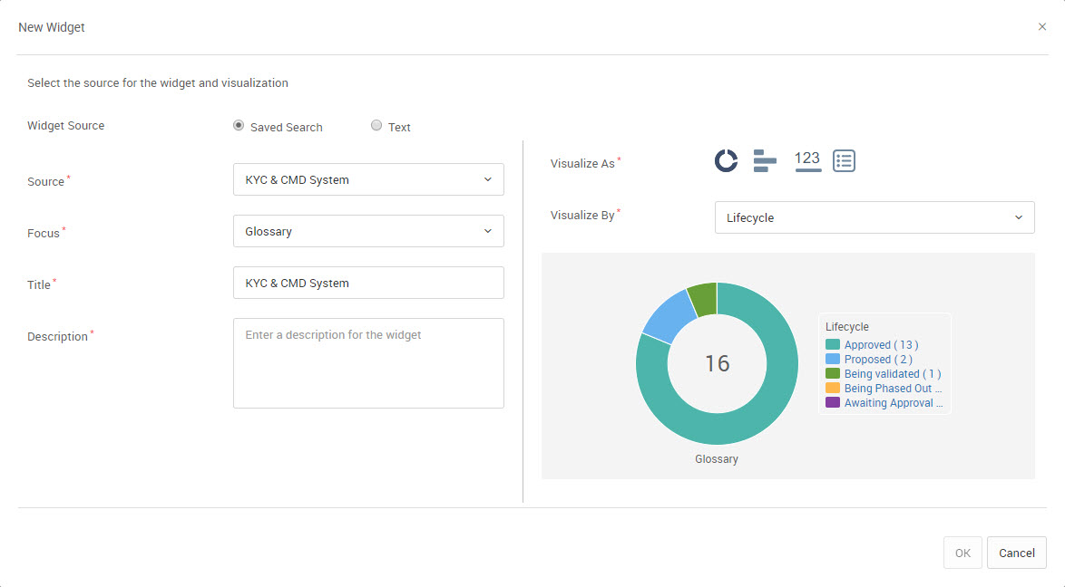Click the Glossary label under the chart
This screenshot has width=1065, height=587.
717,459
